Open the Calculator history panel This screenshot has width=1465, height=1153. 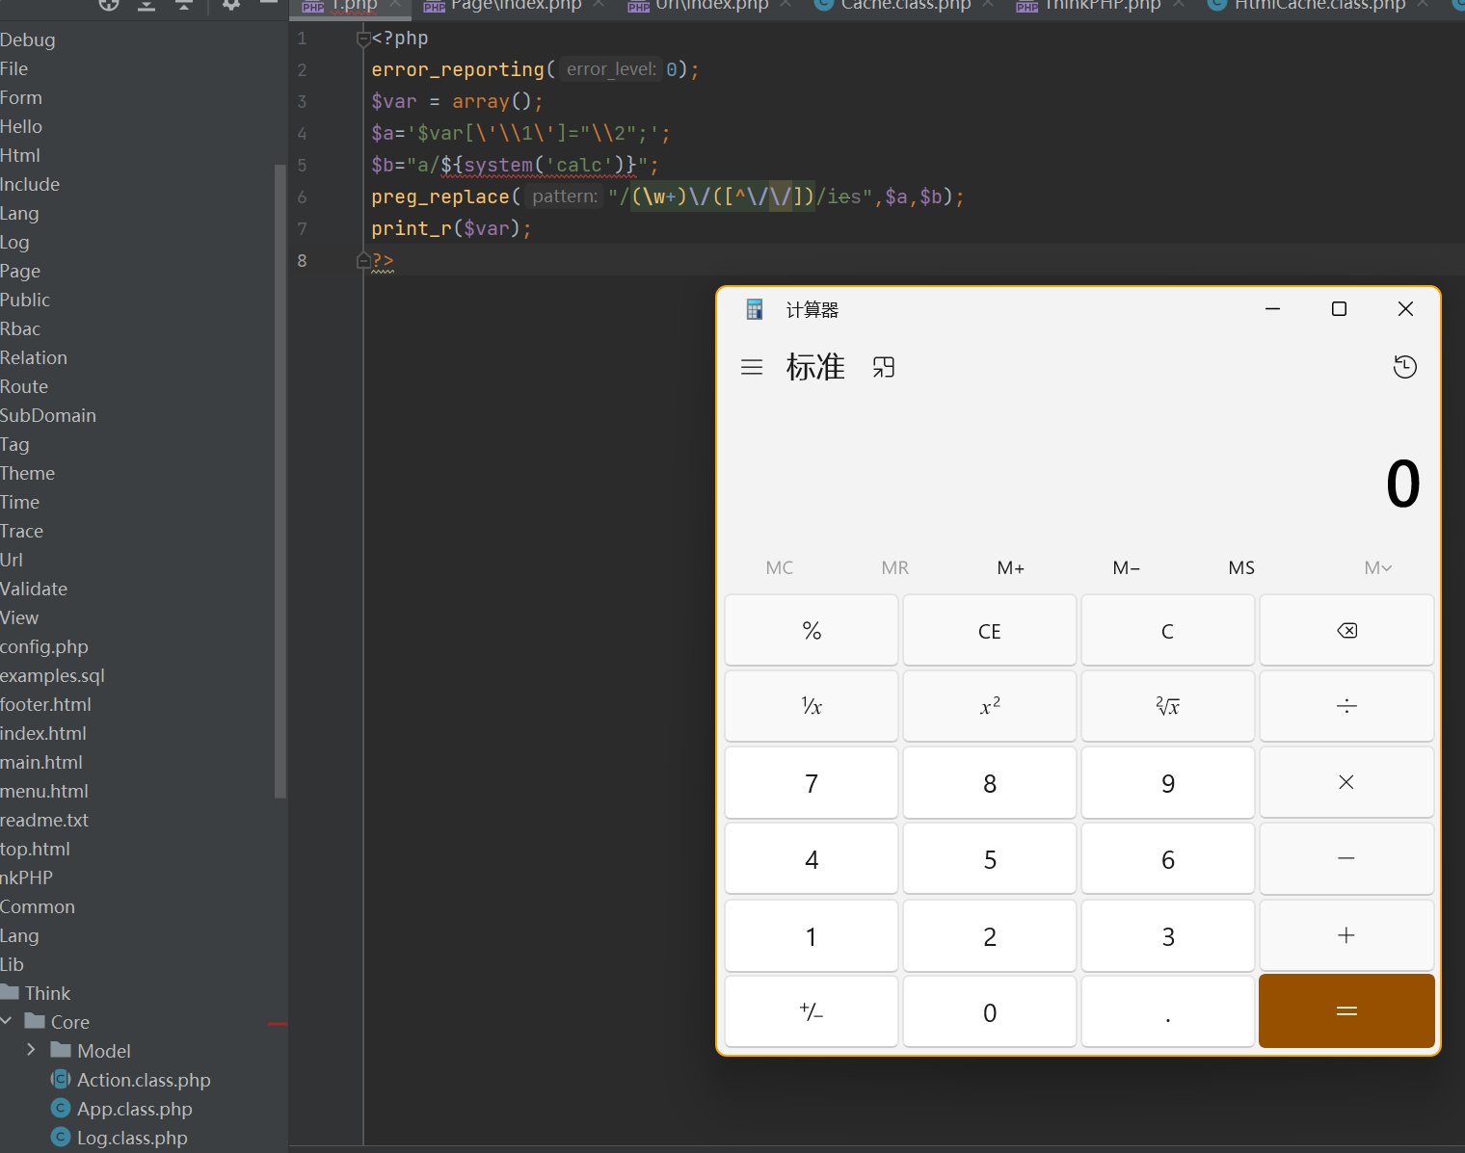(x=1405, y=367)
